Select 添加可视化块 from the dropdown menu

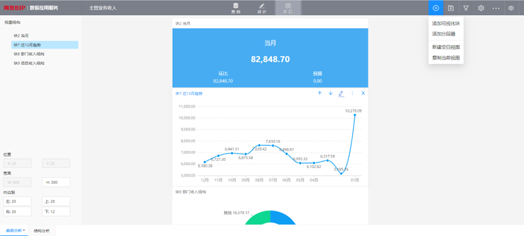click(446, 24)
